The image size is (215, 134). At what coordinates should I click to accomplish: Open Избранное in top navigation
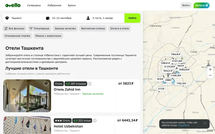pos(54,5)
